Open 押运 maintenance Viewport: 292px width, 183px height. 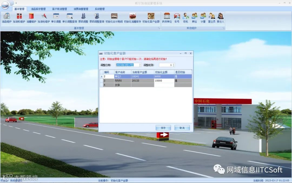pos(194,18)
